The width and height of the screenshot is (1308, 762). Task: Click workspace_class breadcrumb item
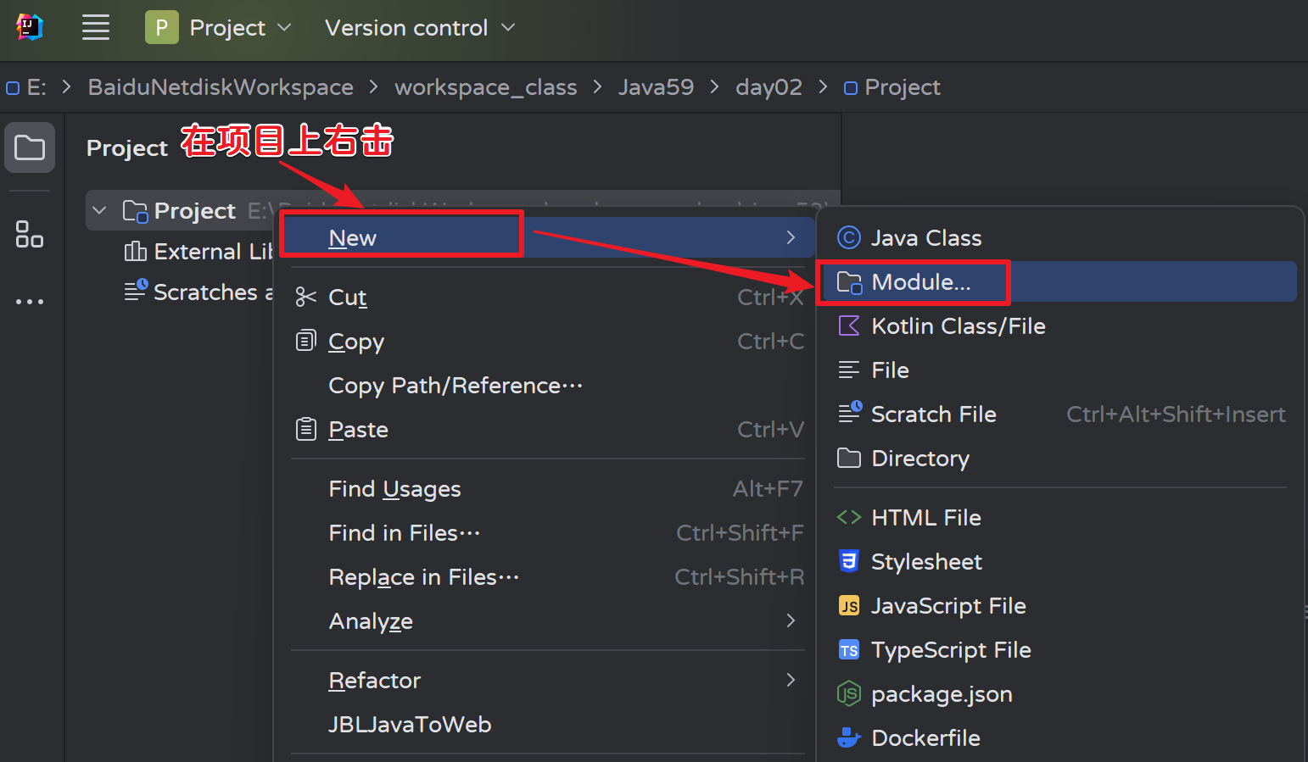pos(485,86)
